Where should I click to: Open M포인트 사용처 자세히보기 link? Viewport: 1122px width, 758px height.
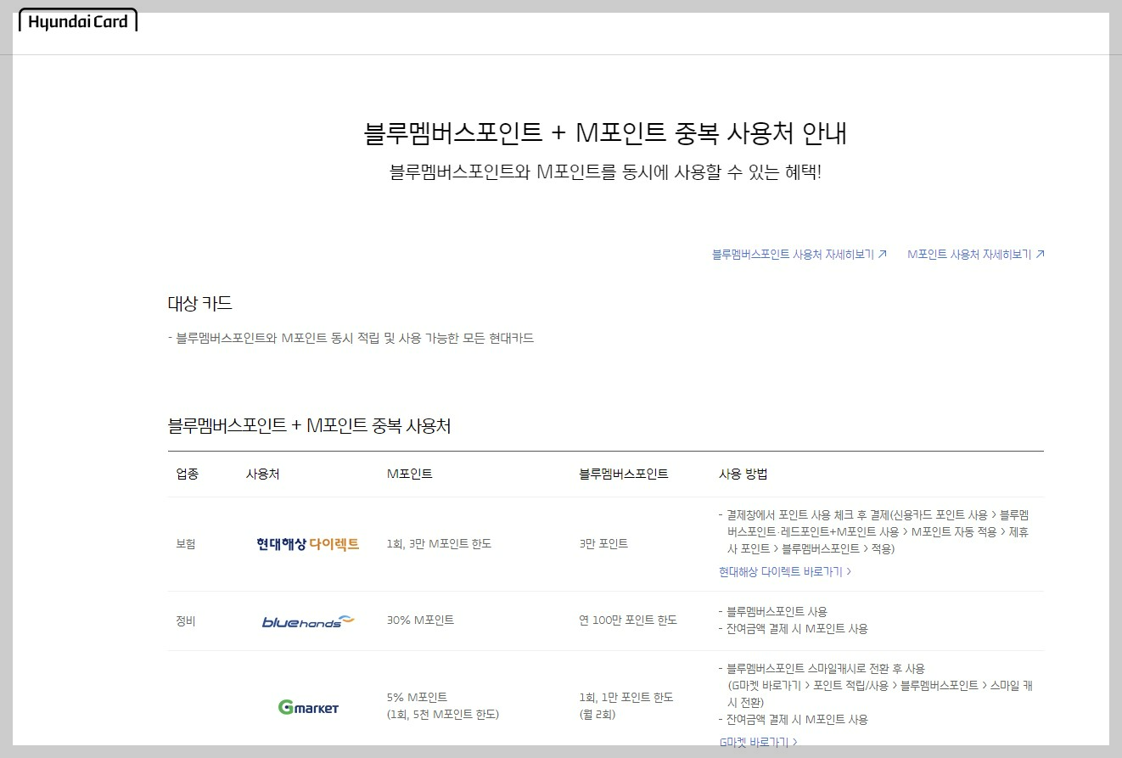976,254
